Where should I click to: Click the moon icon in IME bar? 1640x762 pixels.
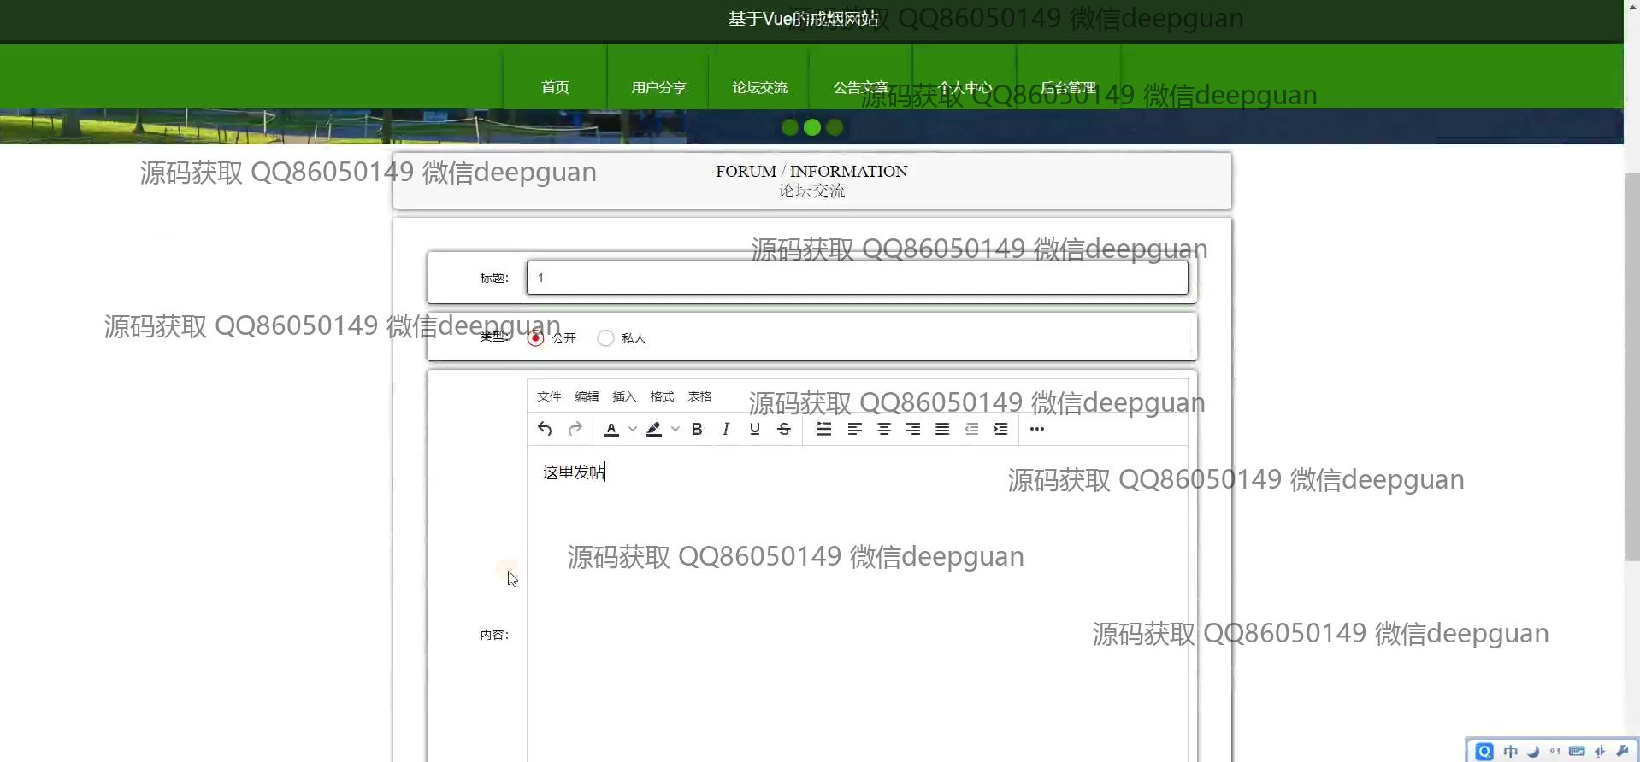[1533, 752]
